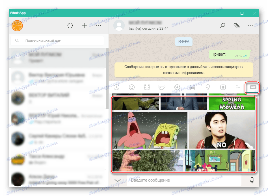
Task: Close the WhatsApp window
Action: click(x=254, y=13)
